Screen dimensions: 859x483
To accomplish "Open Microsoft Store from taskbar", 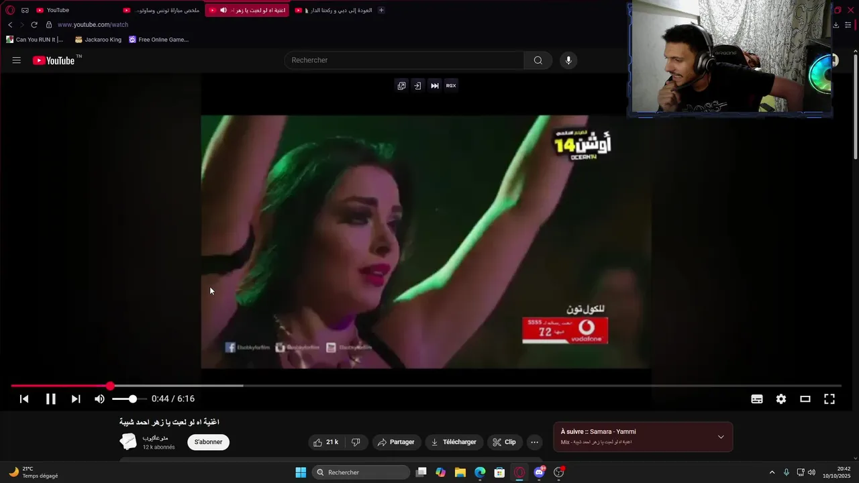I will click(499, 472).
